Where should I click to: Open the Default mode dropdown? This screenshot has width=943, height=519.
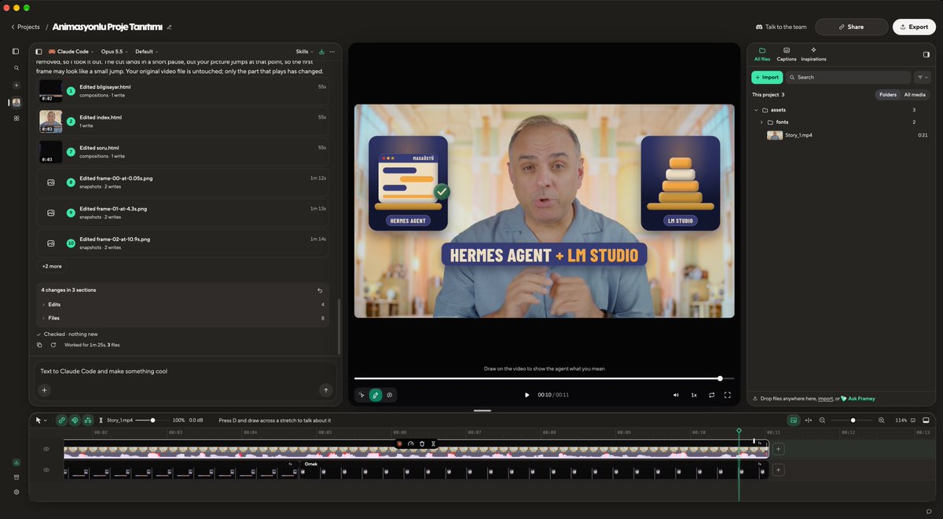(146, 52)
